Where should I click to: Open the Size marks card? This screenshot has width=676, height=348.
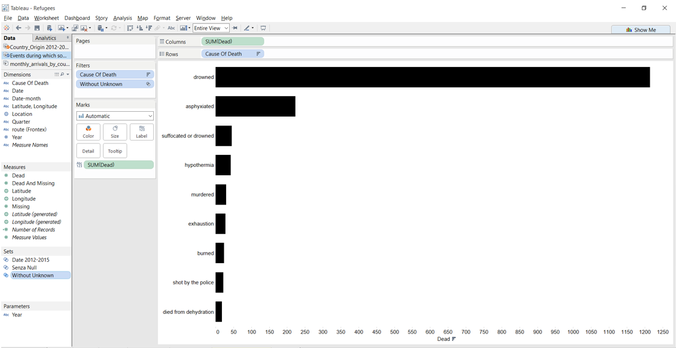pyautogui.click(x=115, y=132)
